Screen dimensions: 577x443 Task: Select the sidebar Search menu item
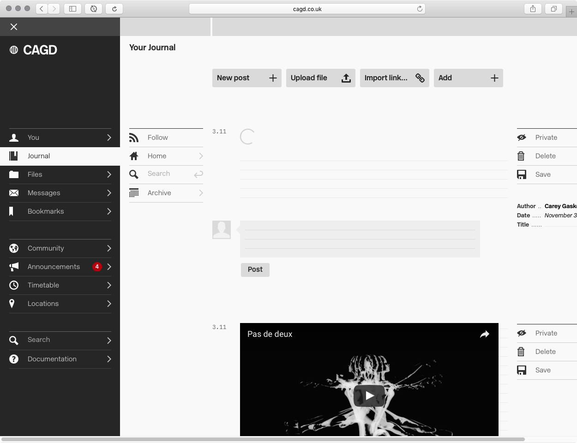60,341
